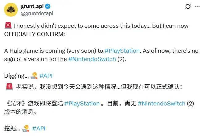
Task: Open #PlayStation hashtag in the Chinese translation
Action: click(82, 104)
